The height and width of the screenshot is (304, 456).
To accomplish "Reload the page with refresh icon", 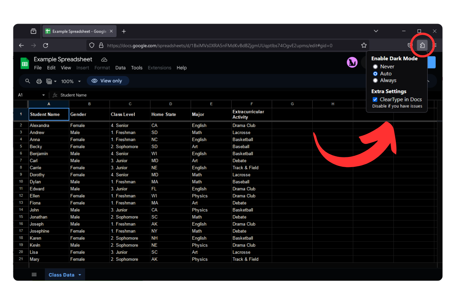I will pos(46,45).
